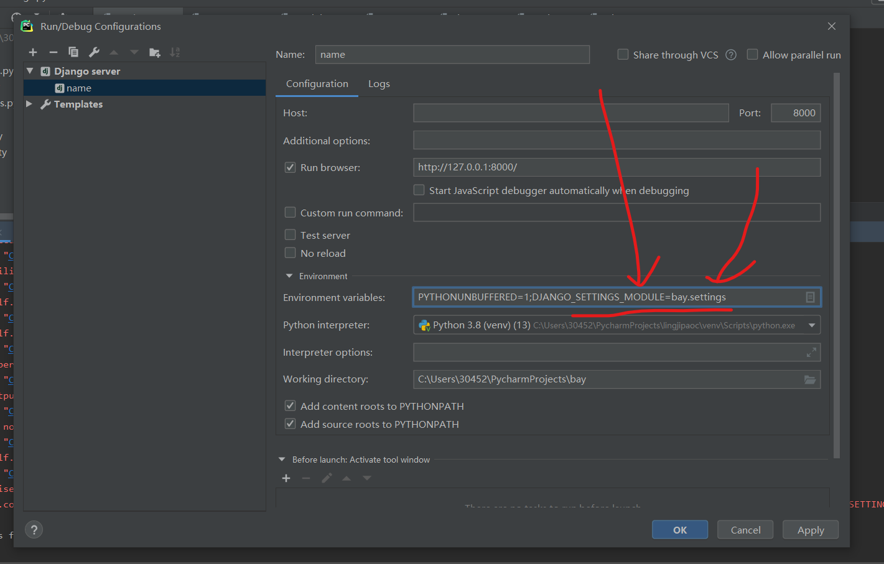Sort configurations using the sort icon
This screenshot has height=564, width=884.
pos(175,52)
